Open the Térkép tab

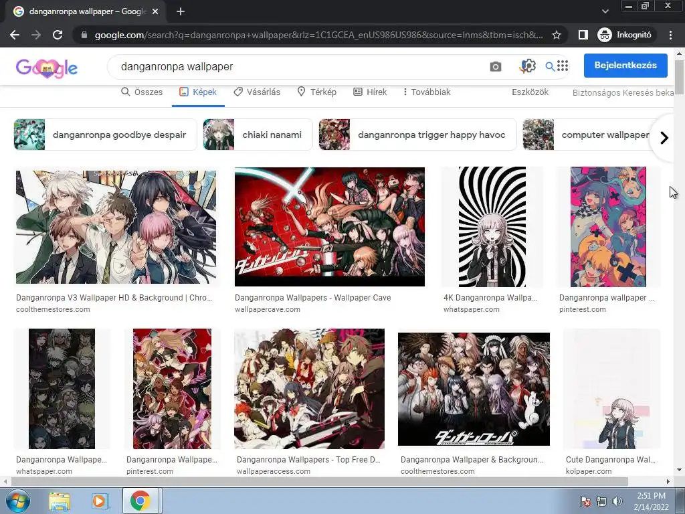click(316, 92)
